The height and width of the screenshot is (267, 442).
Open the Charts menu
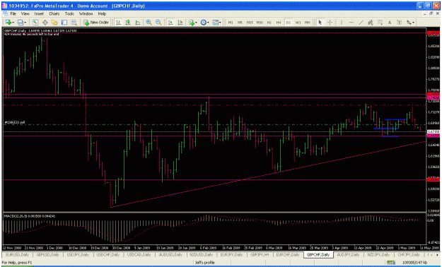(x=54, y=13)
